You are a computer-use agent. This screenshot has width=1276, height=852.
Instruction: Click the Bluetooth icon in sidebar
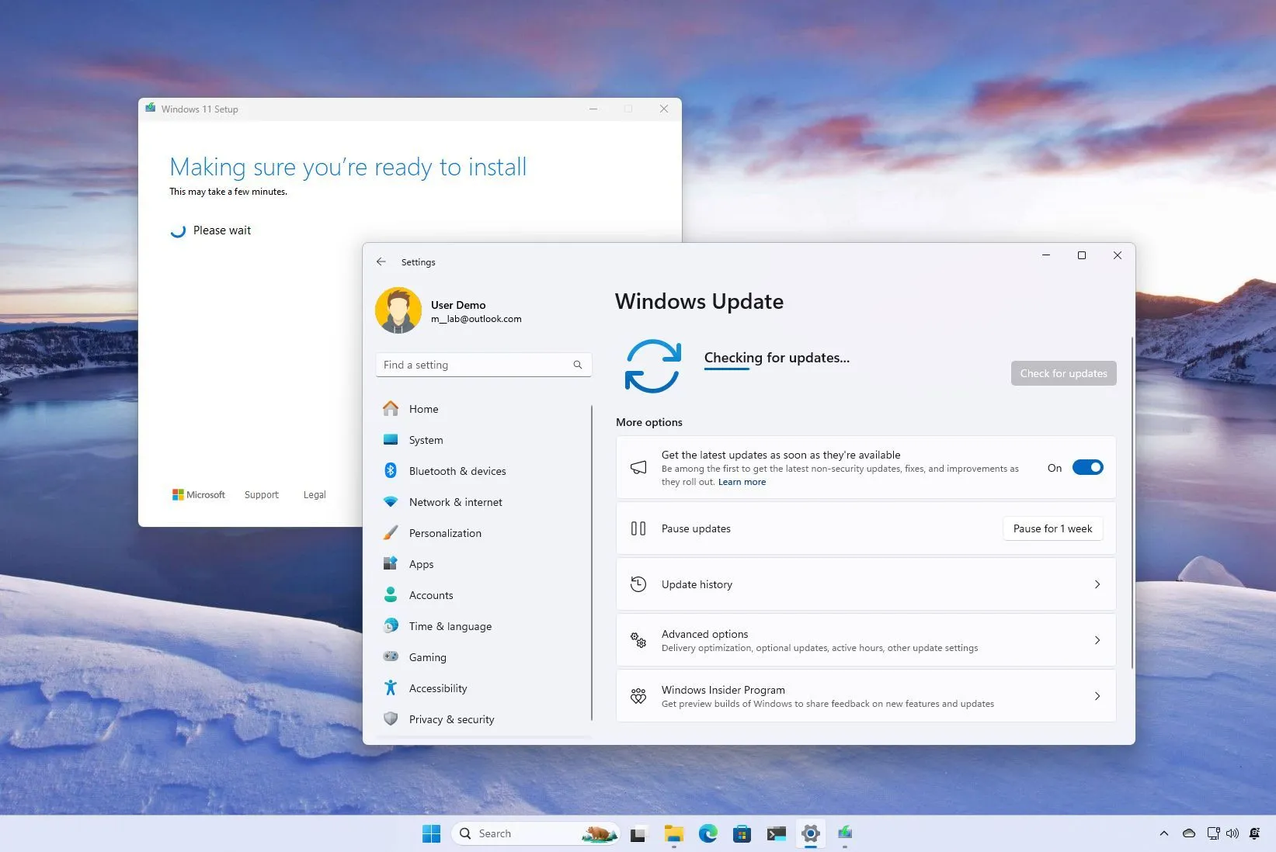pyautogui.click(x=391, y=470)
